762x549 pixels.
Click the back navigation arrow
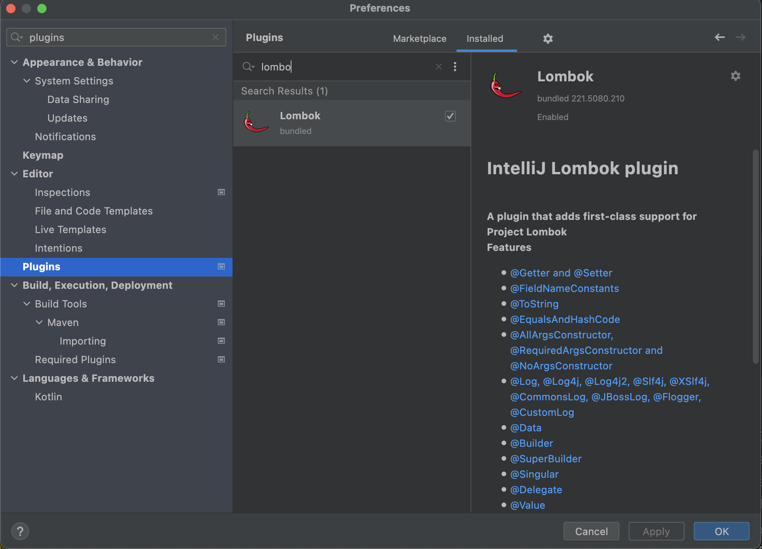[719, 37]
